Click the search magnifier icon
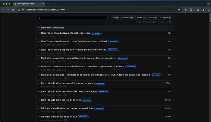211x122 pixels. 39,18
